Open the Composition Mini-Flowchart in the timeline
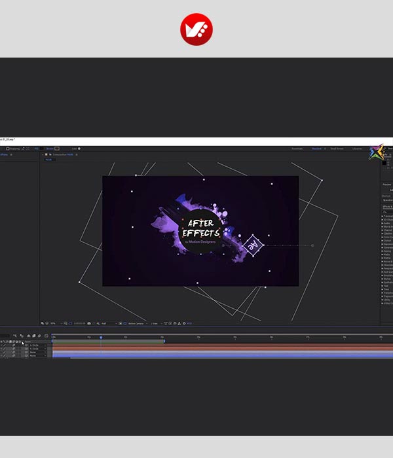 click(15, 336)
